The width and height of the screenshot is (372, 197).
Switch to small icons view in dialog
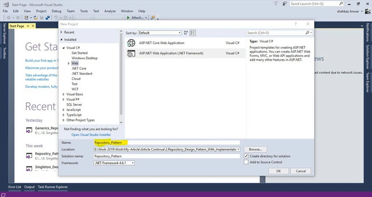tap(186, 33)
